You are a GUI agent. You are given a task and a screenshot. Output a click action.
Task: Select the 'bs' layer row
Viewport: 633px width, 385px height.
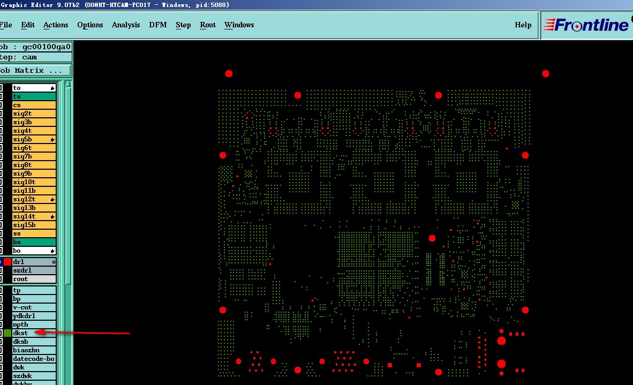[34, 242]
